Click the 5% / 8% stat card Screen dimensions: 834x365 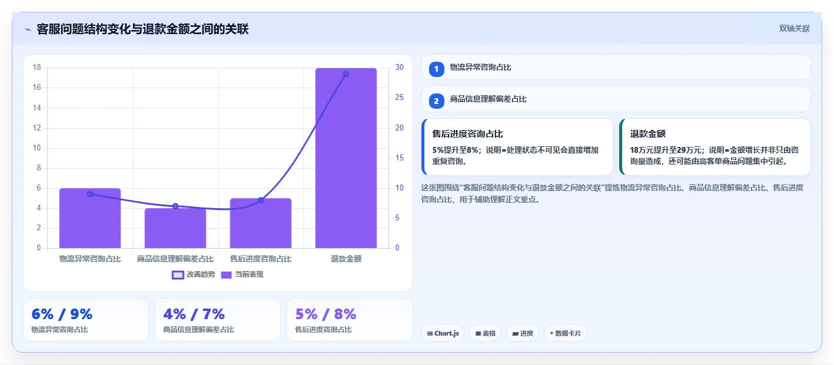350,320
